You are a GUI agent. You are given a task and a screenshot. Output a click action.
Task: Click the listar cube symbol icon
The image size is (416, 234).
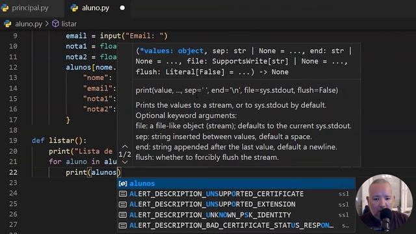(55, 24)
